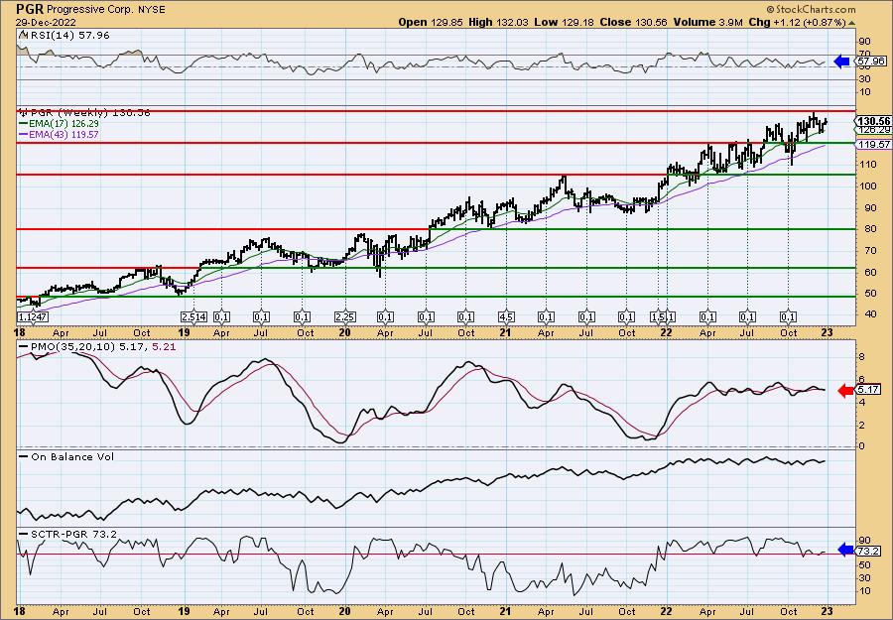Image resolution: width=893 pixels, height=620 pixels.
Task: Click the PGR ticker symbol in the header
Action: [30, 9]
